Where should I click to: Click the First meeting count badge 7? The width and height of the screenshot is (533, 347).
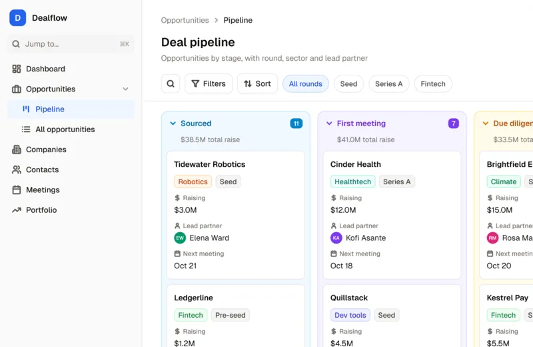pyautogui.click(x=454, y=123)
